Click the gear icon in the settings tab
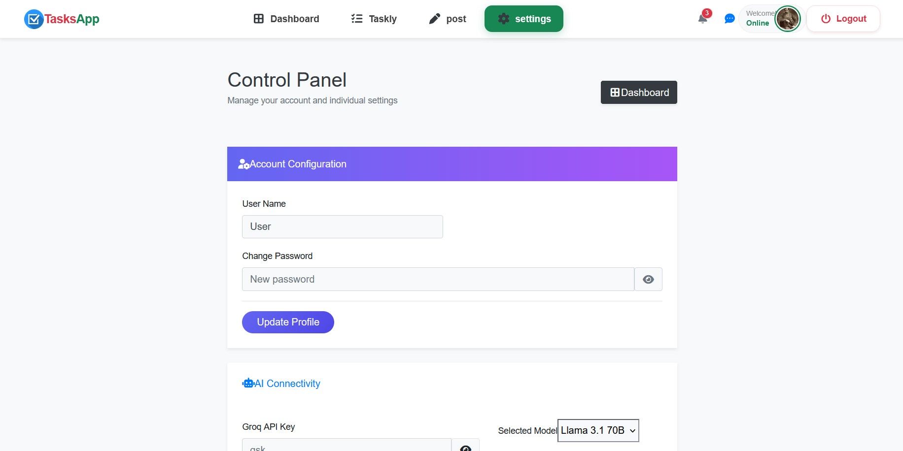This screenshot has height=451, width=903. [x=503, y=19]
